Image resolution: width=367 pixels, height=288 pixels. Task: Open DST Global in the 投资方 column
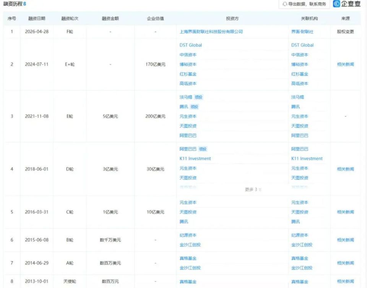click(190, 45)
